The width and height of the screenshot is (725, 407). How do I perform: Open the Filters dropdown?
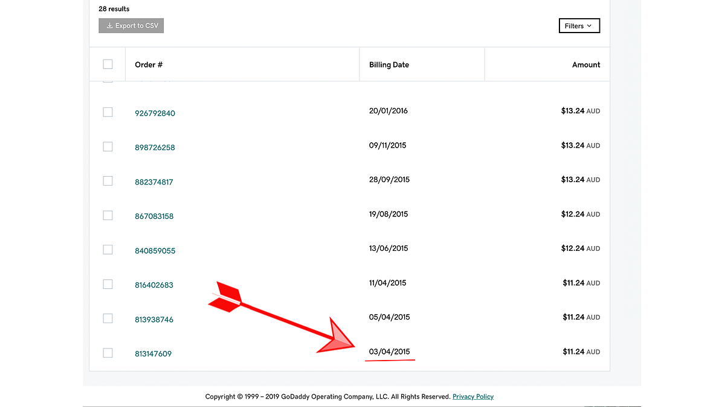tap(578, 25)
